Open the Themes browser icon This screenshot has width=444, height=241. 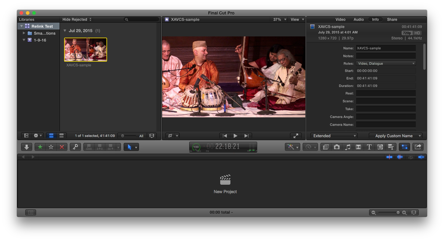pyautogui.click(x=391, y=147)
